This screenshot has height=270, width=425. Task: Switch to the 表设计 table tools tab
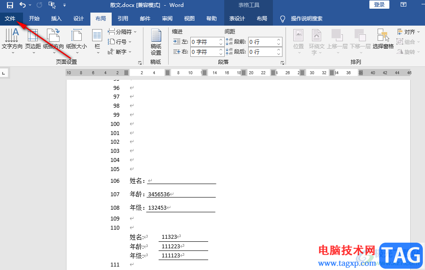[237, 18]
